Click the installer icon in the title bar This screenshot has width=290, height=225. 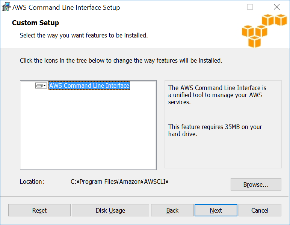[6, 7]
